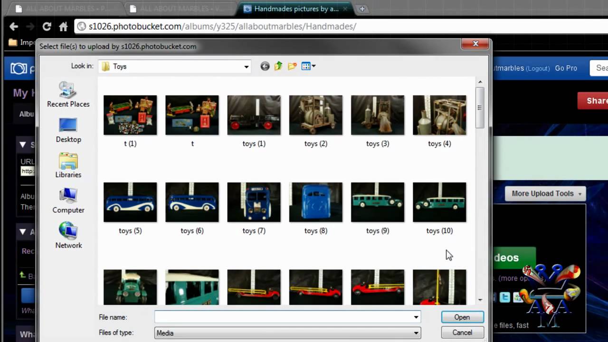Click in the File name input field
The image size is (608, 342).
(x=284, y=317)
